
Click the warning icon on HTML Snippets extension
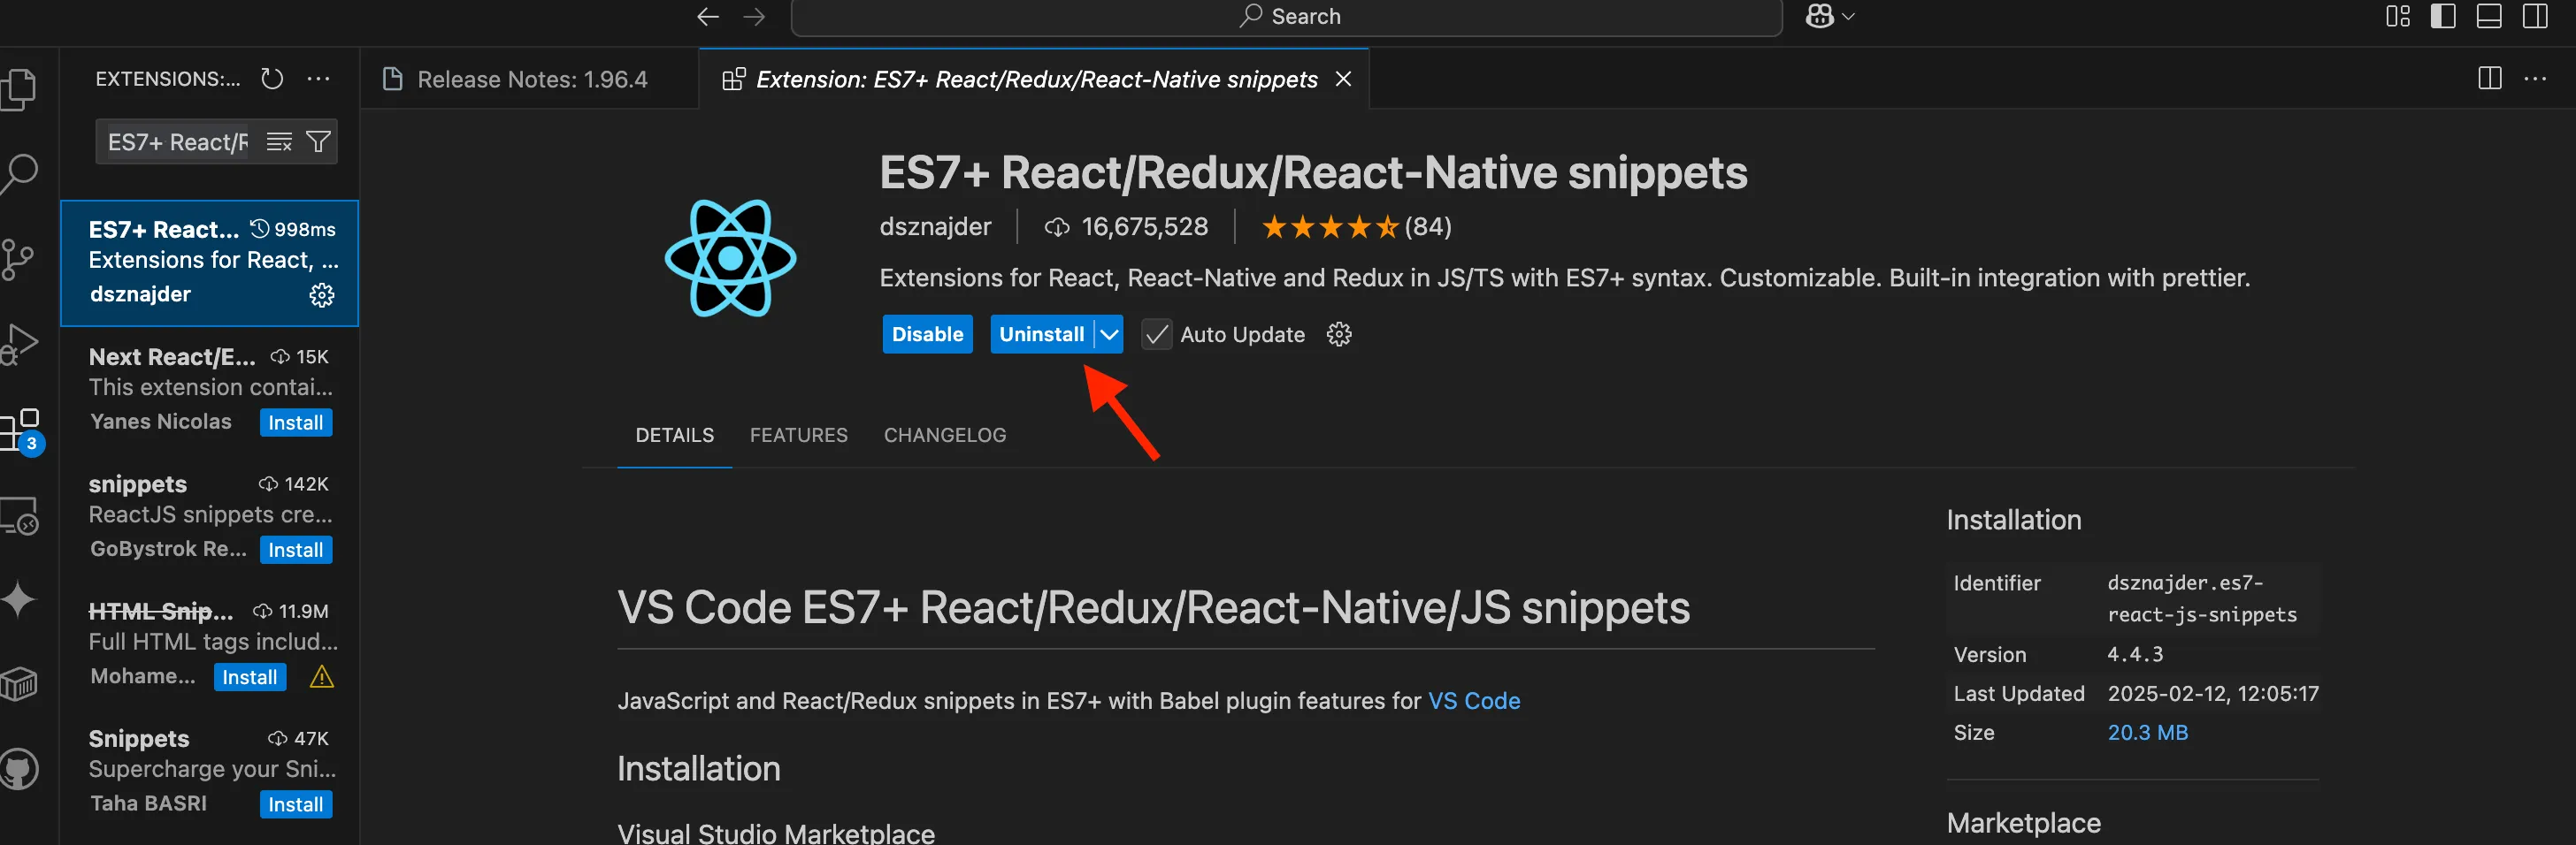pos(321,676)
